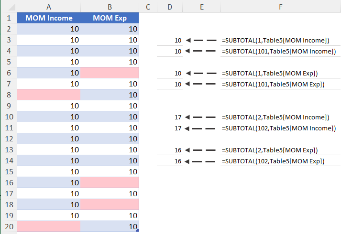Select column F header

(x=281, y=7)
